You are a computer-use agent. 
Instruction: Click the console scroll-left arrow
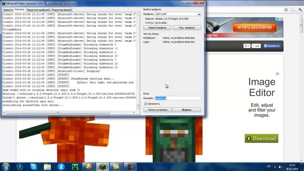click(4, 112)
